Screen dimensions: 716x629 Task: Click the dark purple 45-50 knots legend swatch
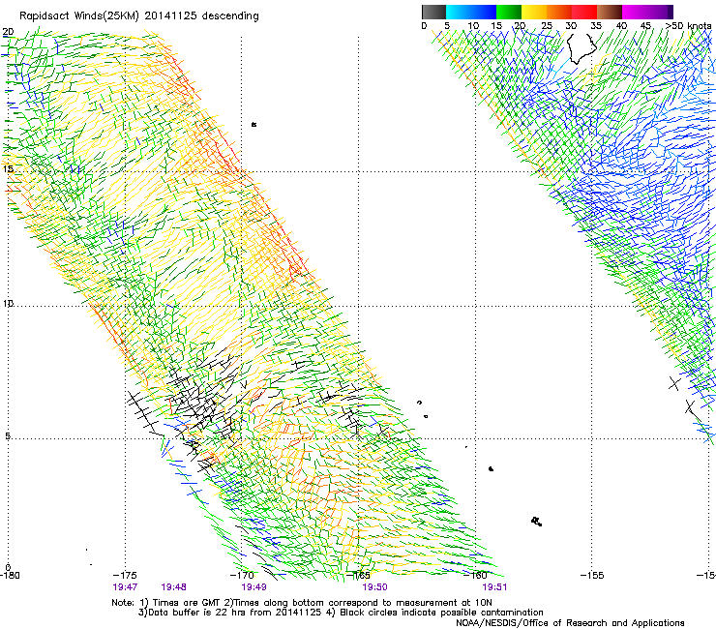[x=660, y=12]
